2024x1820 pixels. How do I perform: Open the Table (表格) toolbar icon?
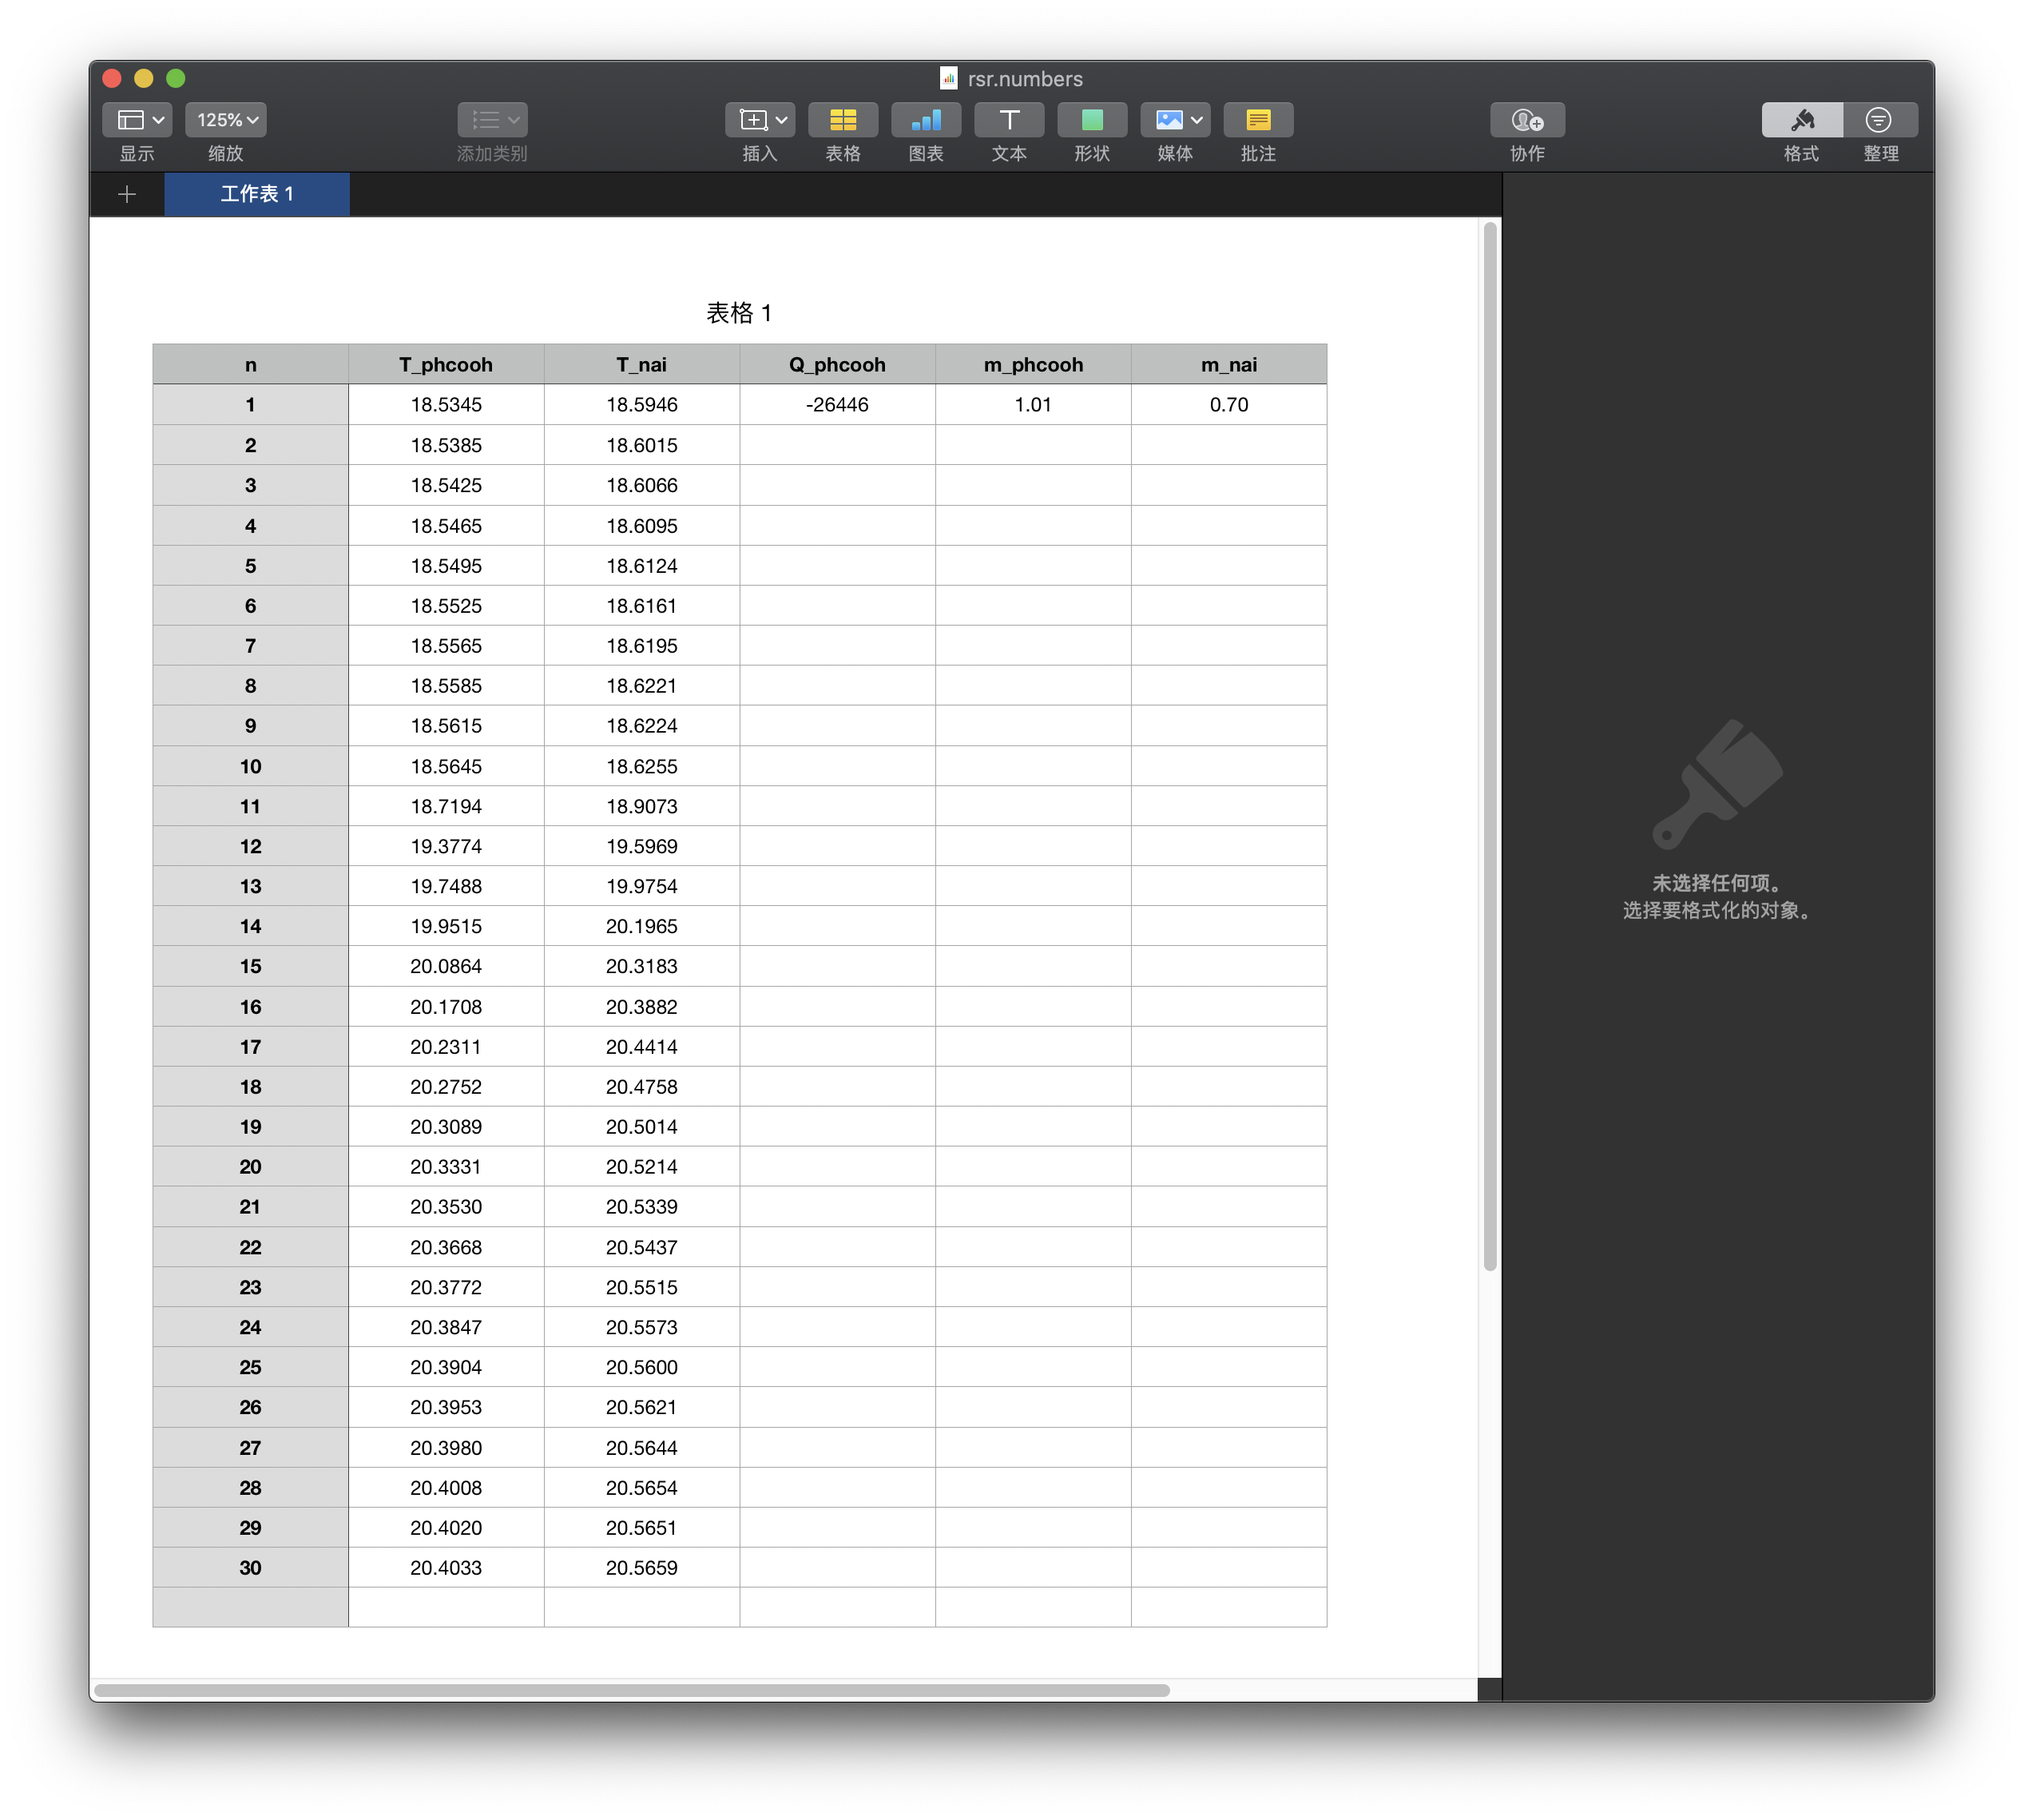point(843,120)
